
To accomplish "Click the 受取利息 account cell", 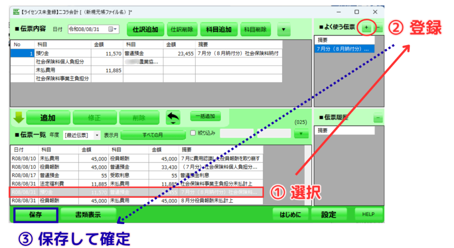I will pos(129,175).
